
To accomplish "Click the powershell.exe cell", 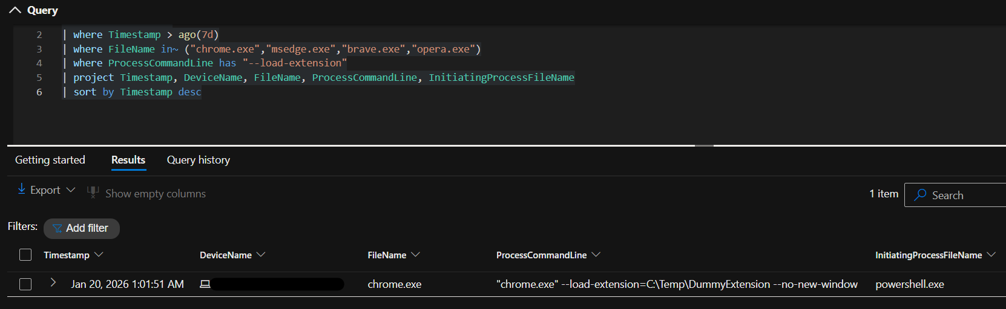I will point(910,284).
